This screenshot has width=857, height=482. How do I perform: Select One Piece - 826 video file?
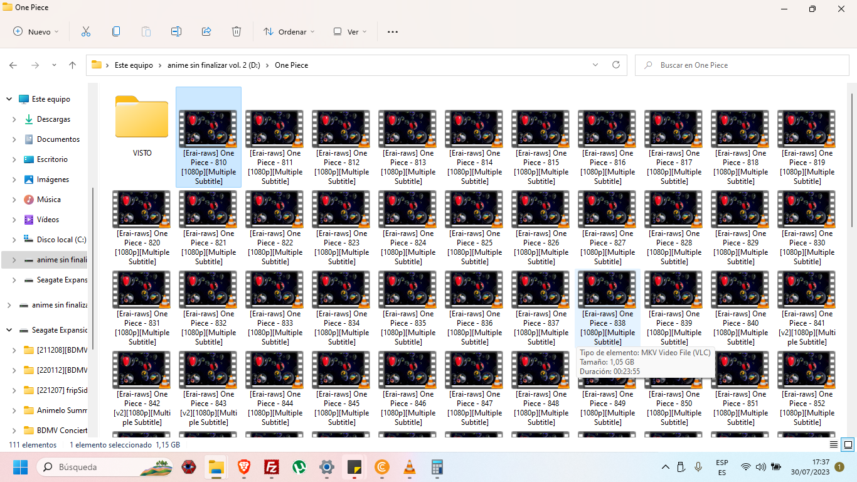click(541, 228)
